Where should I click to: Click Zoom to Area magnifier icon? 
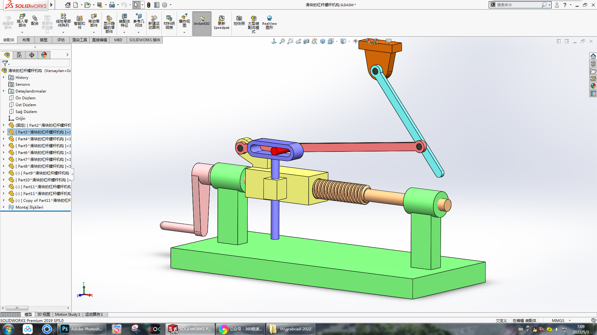(x=290, y=41)
